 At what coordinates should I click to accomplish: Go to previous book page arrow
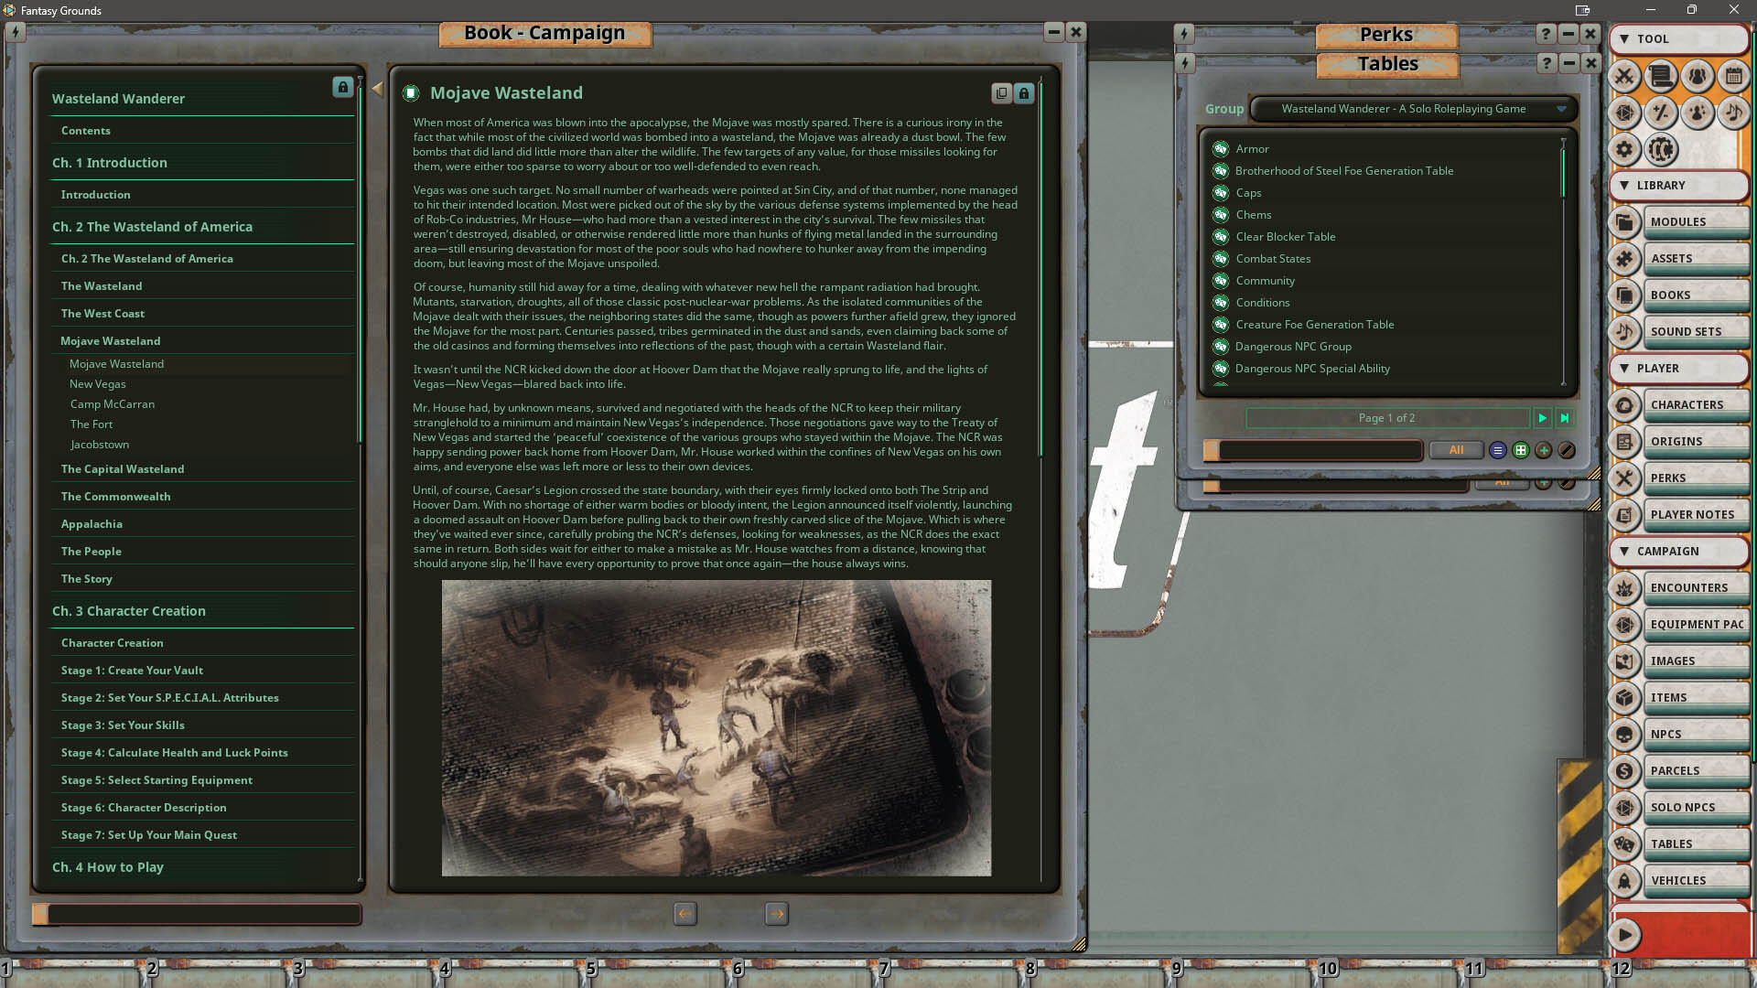684,913
